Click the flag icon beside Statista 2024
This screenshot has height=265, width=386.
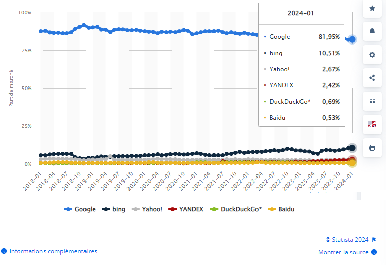(374, 240)
